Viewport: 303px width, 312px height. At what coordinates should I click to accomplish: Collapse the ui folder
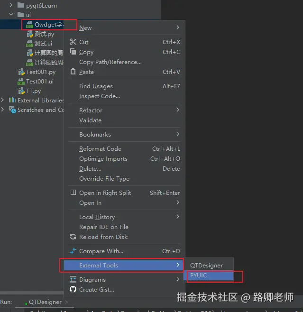11,15
